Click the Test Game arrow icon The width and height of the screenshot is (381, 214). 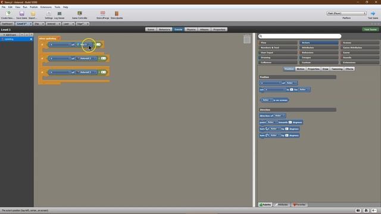click(373, 14)
